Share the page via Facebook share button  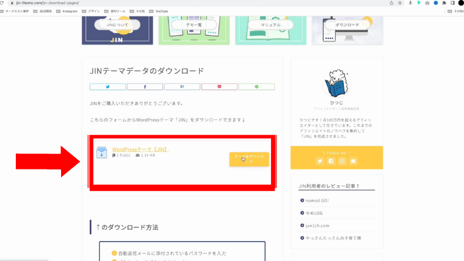pyautogui.click(x=145, y=87)
